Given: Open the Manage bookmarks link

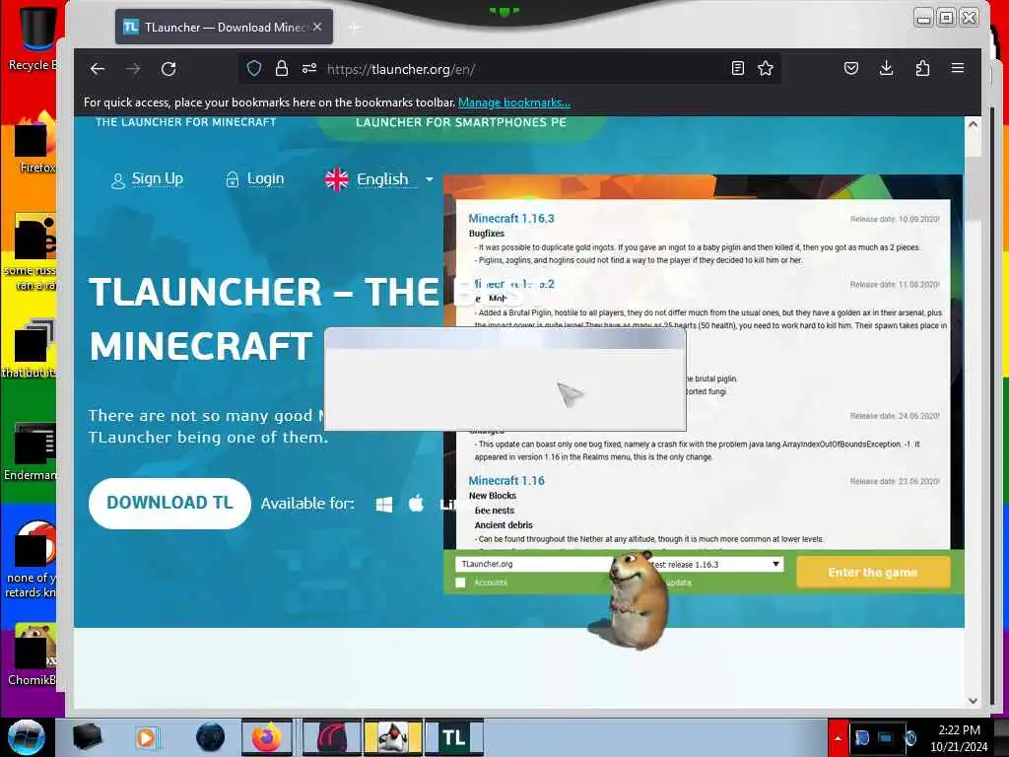Looking at the screenshot, I should point(514,103).
